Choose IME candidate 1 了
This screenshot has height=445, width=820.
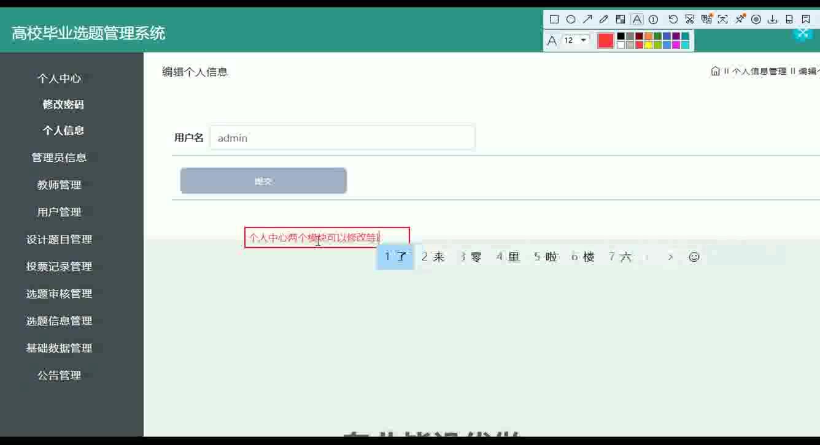[x=395, y=257]
